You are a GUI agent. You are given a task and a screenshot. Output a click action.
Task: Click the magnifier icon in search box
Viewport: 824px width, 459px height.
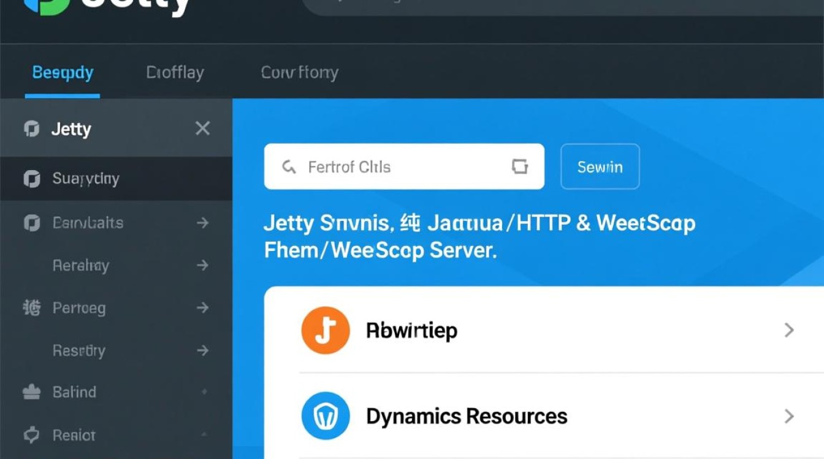tap(289, 167)
